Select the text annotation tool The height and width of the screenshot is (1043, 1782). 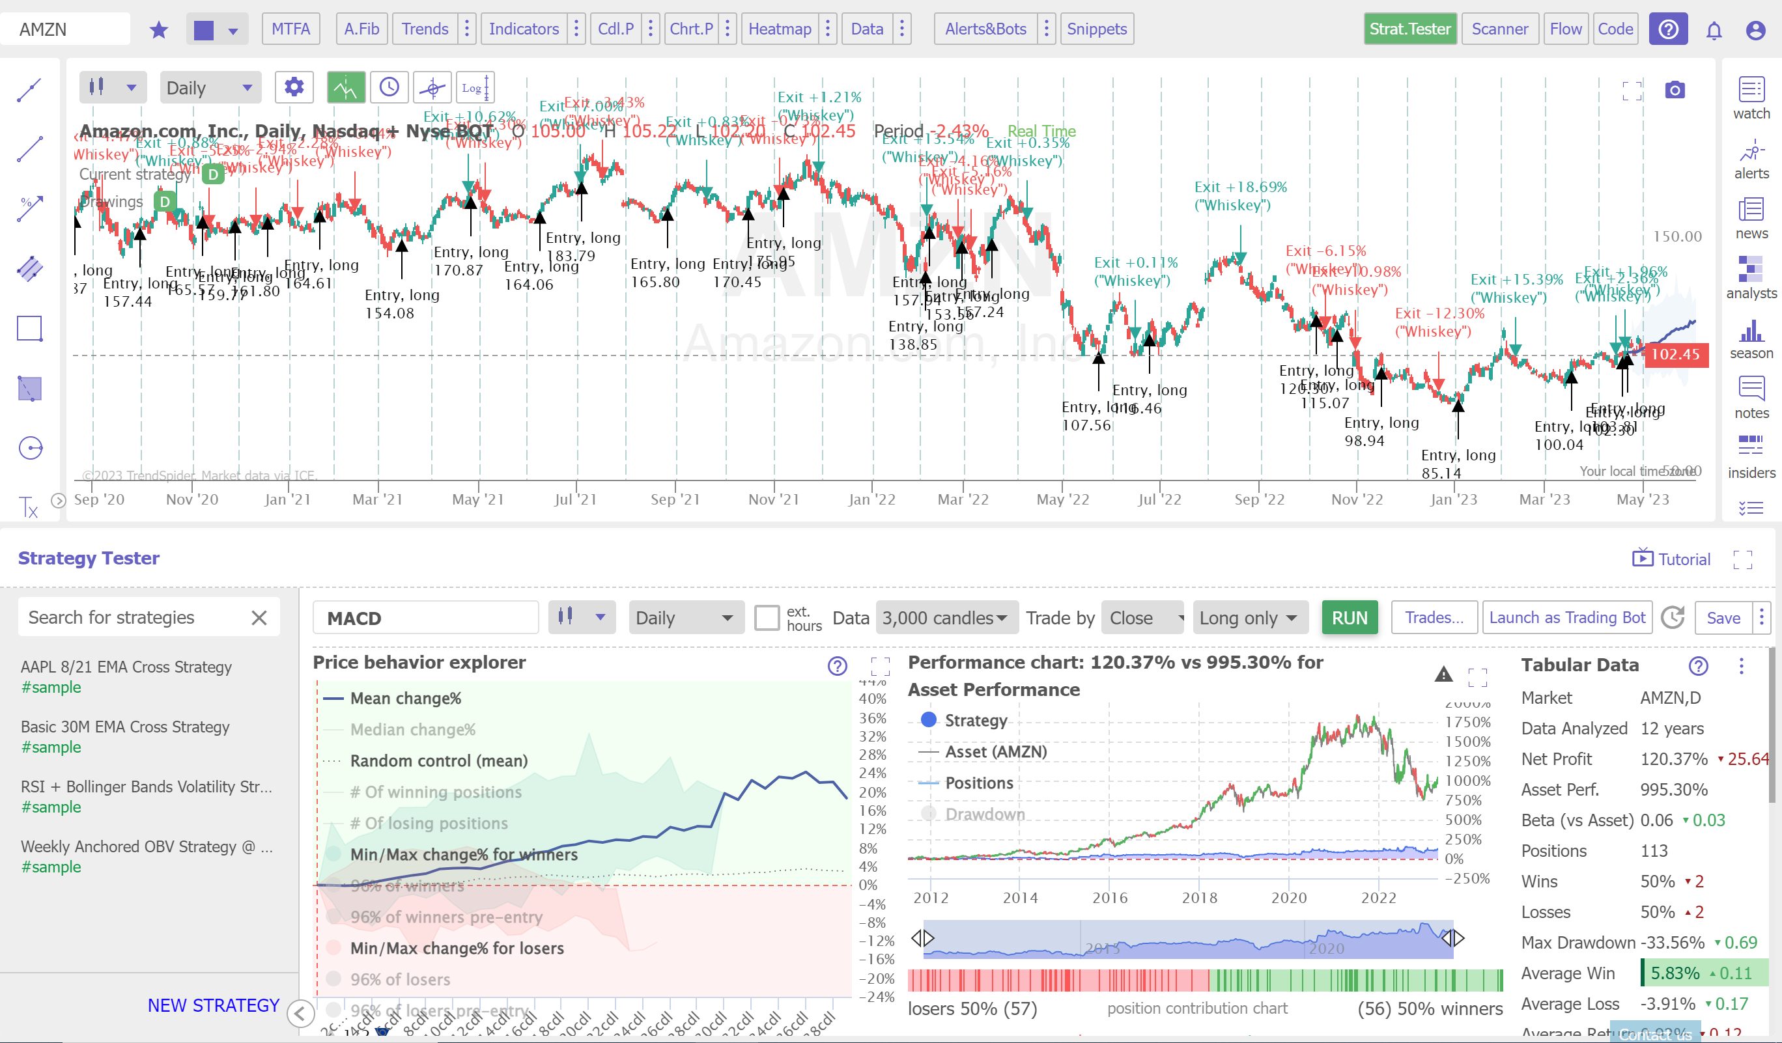(x=28, y=507)
